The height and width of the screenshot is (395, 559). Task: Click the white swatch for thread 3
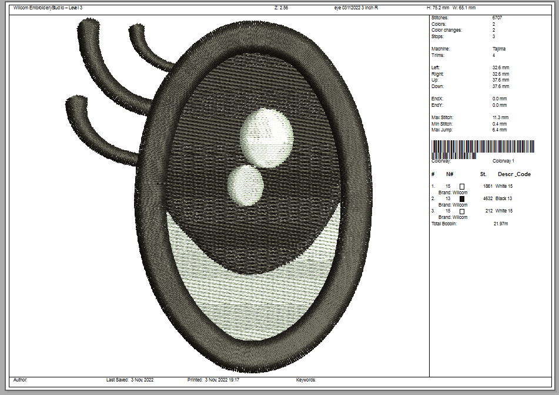click(x=462, y=211)
